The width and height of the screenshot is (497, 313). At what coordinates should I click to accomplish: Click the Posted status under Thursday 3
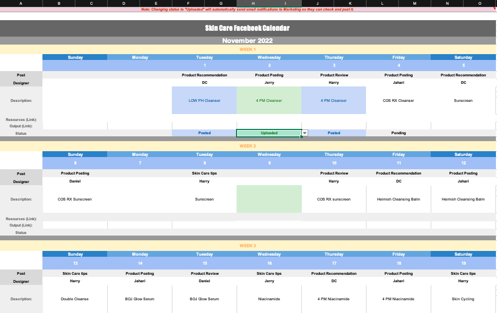pos(334,133)
